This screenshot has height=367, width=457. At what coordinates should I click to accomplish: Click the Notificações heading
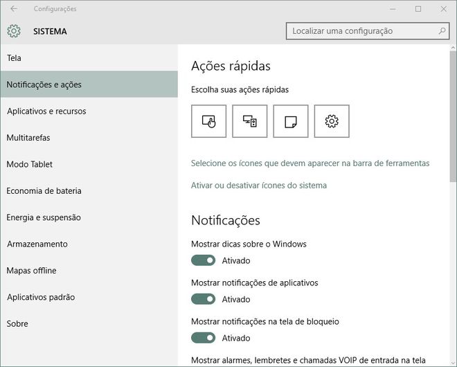click(225, 220)
